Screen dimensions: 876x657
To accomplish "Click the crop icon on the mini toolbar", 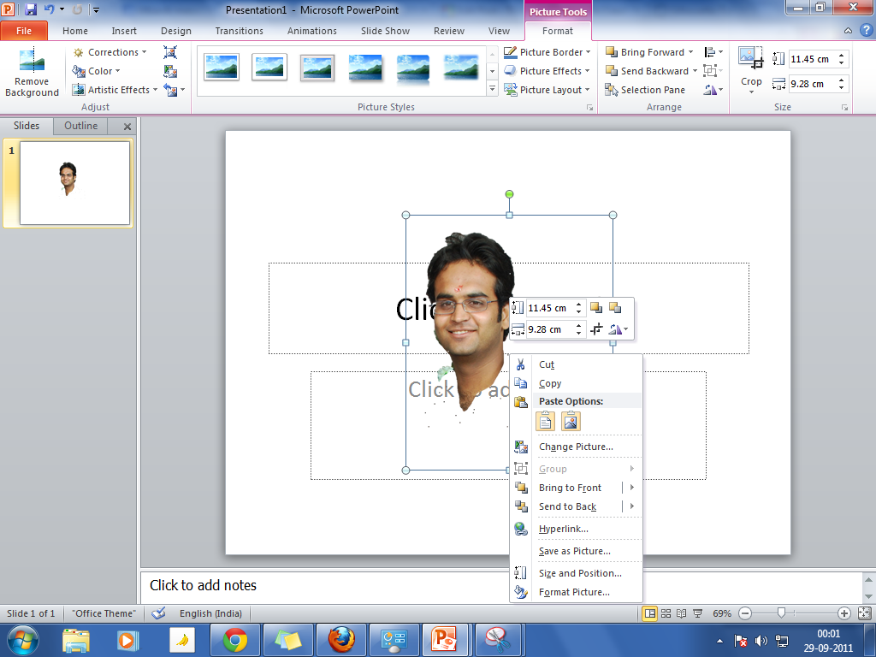I will 596,329.
